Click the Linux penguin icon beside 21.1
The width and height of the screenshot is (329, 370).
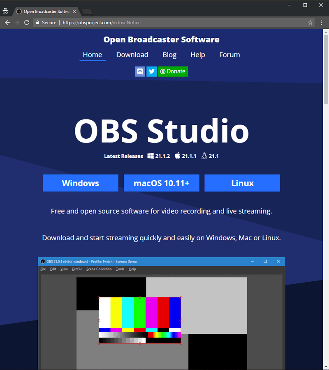point(204,156)
